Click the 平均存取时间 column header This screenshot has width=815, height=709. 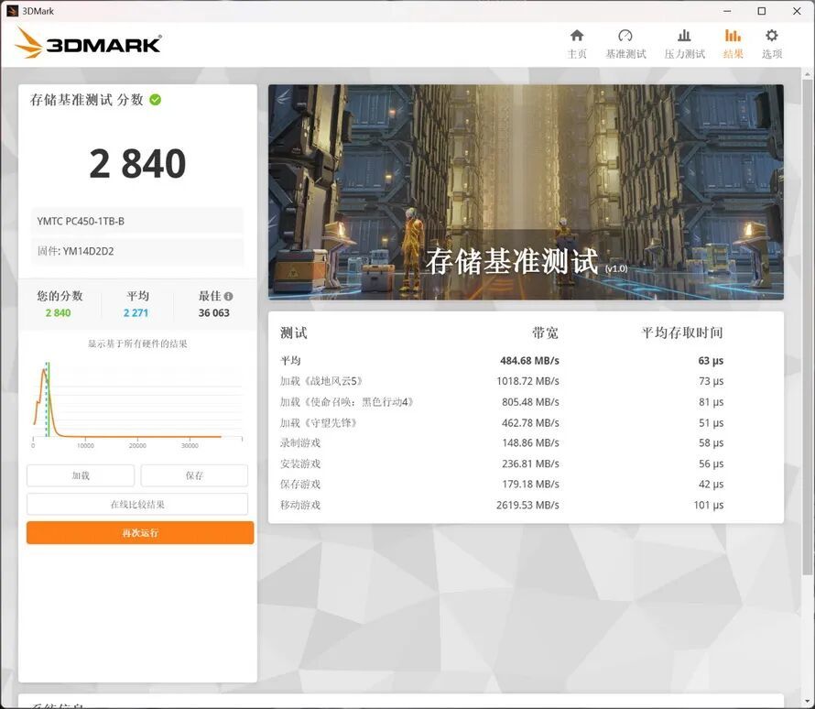[682, 333]
